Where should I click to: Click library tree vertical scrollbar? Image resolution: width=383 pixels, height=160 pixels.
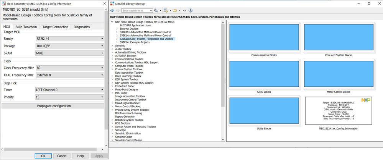(223, 66)
